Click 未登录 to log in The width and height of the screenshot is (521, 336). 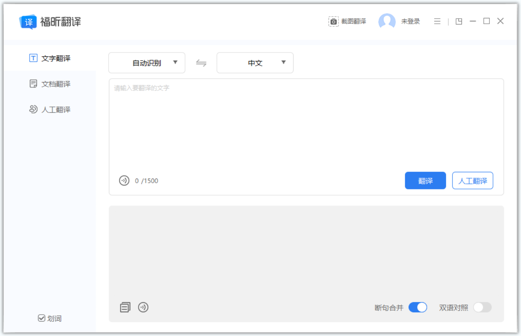coord(411,21)
